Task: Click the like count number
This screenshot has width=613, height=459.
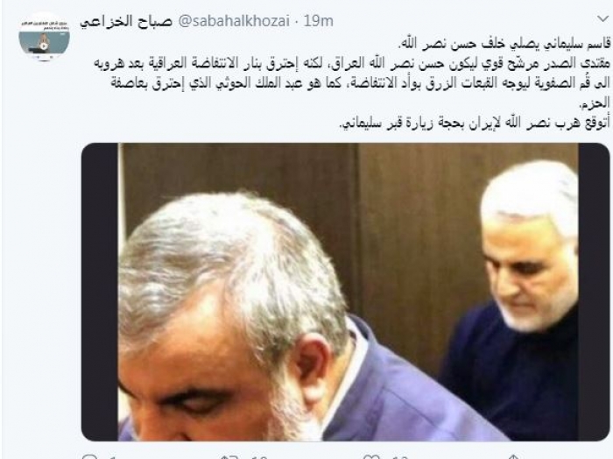Action: pyautogui.click(x=399, y=457)
